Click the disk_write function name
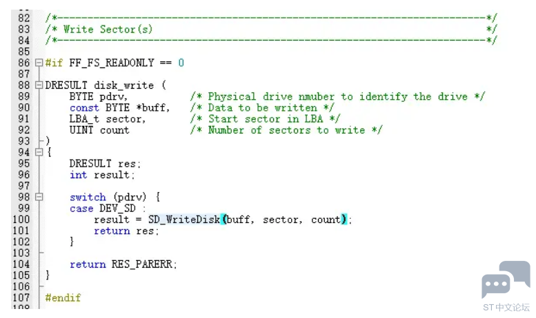Image resolution: width=536 pixels, height=318 pixels. [x=123, y=85]
